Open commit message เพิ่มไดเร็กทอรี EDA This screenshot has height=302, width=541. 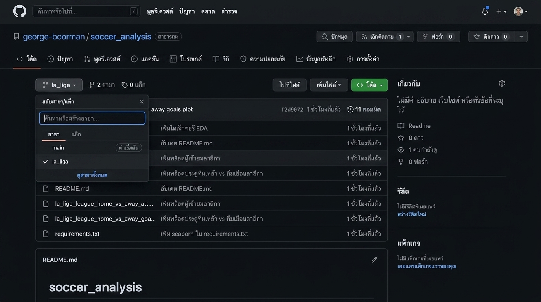click(x=184, y=128)
